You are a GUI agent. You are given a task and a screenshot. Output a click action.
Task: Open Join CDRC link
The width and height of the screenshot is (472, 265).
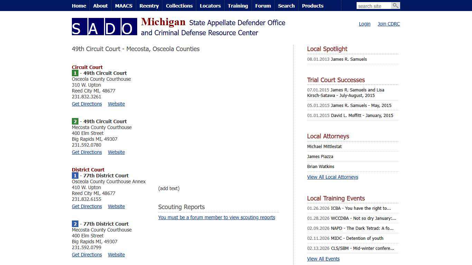click(388, 24)
